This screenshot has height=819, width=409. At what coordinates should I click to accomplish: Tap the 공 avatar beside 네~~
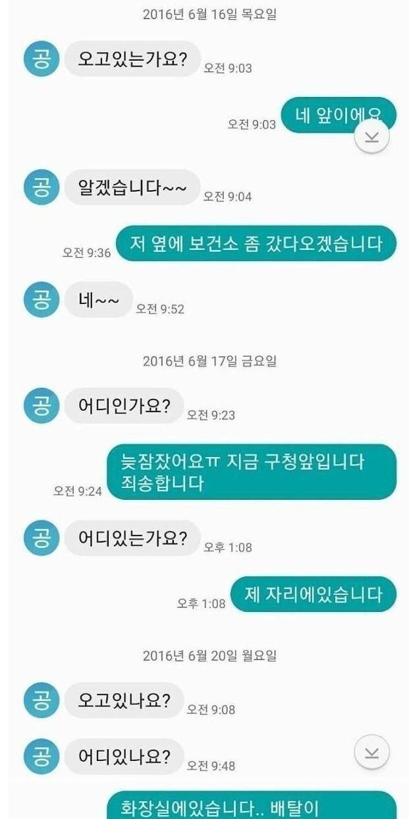41,299
